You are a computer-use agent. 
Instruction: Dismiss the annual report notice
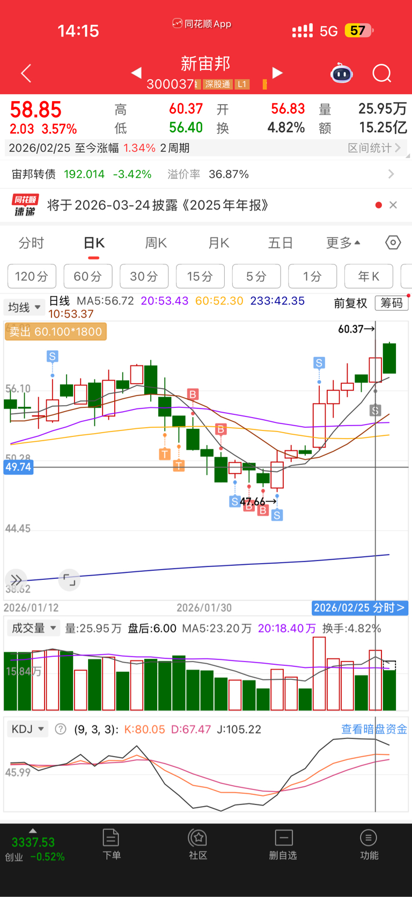tap(393, 205)
